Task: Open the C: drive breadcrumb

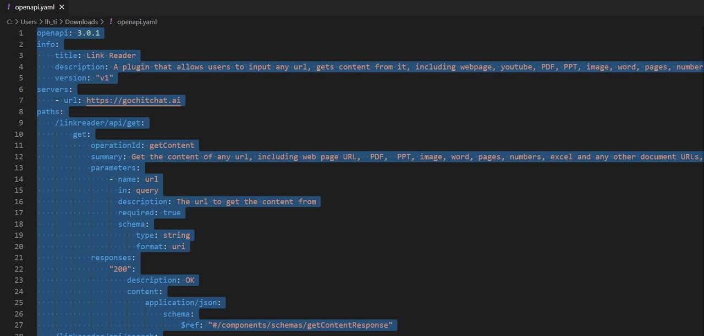Action: click(x=10, y=22)
